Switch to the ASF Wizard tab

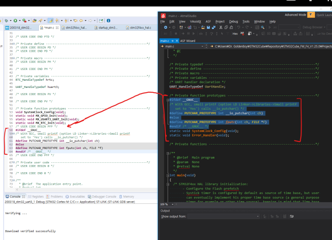pyautogui.click(x=188, y=41)
